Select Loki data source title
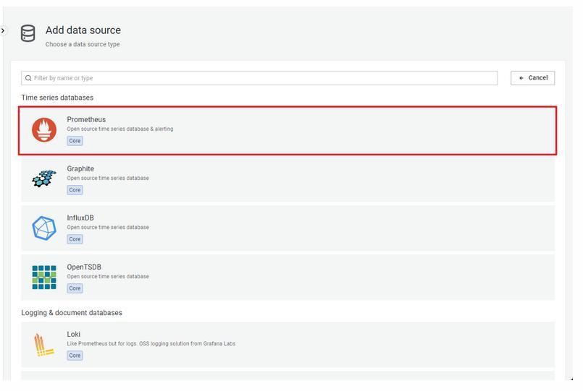 (x=74, y=334)
